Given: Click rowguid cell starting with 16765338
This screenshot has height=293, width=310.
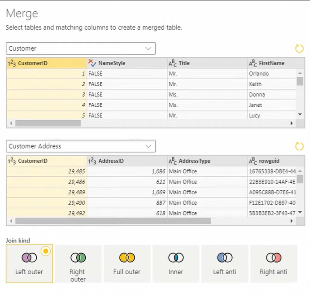Looking at the screenshot, I should [272, 171].
